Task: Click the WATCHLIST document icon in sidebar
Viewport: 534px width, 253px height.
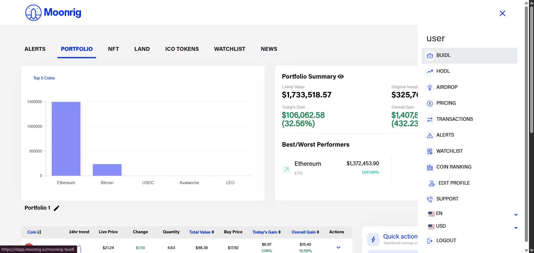Action: (430, 151)
